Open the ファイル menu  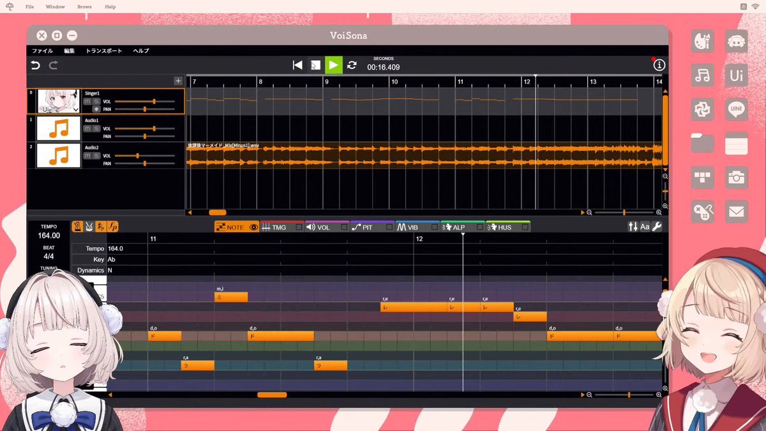click(x=42, y=50)
